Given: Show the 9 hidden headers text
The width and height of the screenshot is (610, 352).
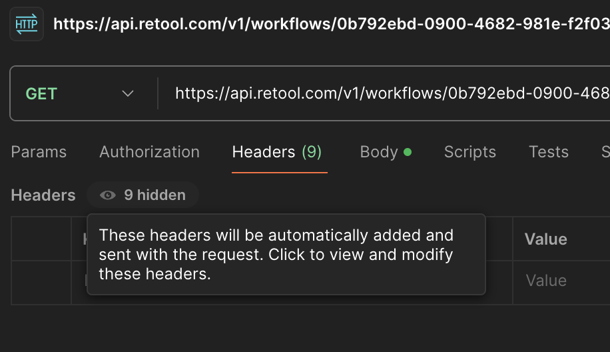Looking at the screenshot, I should 155,195.
